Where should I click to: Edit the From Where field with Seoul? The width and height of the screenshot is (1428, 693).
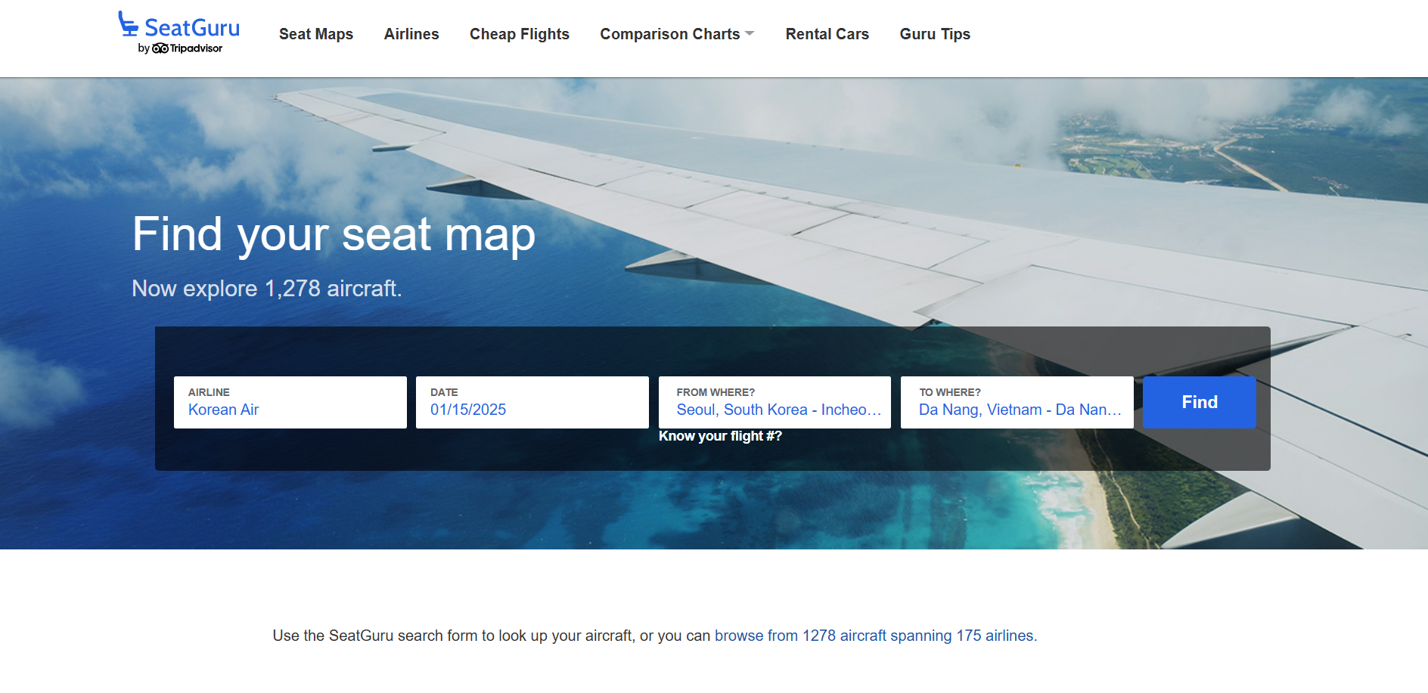point(775,402)
